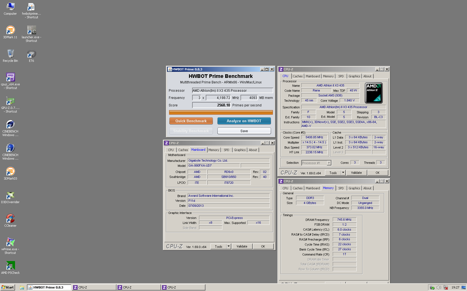467x291 pixels.
Task: Click Validate in the mainboard CPU-Z window
Action: click(x=242, y=246)
